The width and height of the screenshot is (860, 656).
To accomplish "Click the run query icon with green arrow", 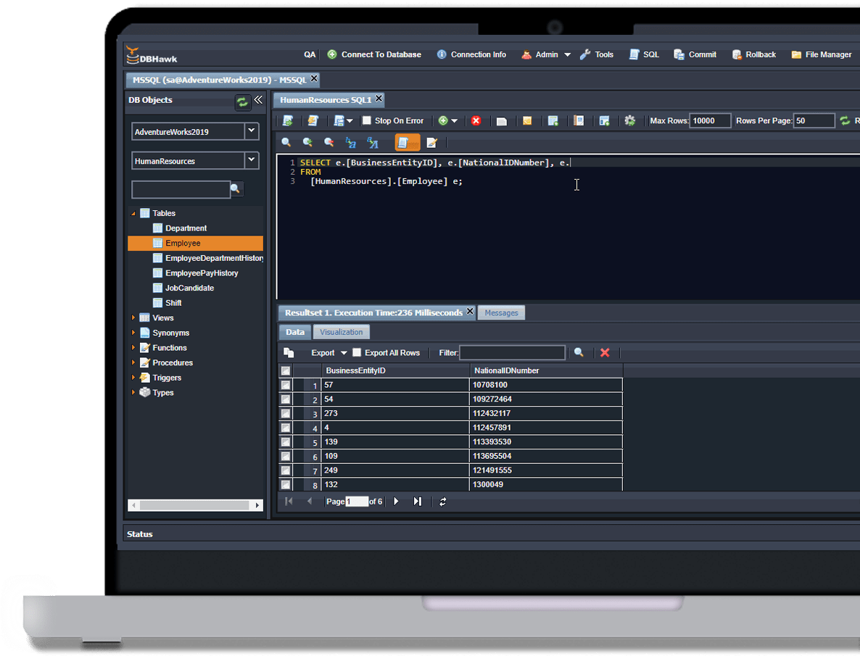I will [287, 120].
